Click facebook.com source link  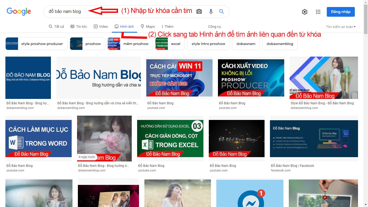[x=281, y=170]
